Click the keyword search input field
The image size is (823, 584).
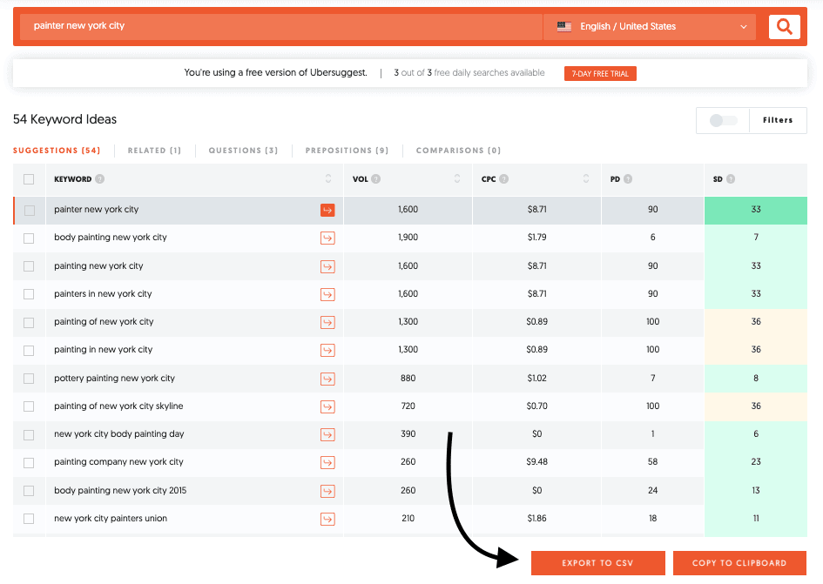280,27
